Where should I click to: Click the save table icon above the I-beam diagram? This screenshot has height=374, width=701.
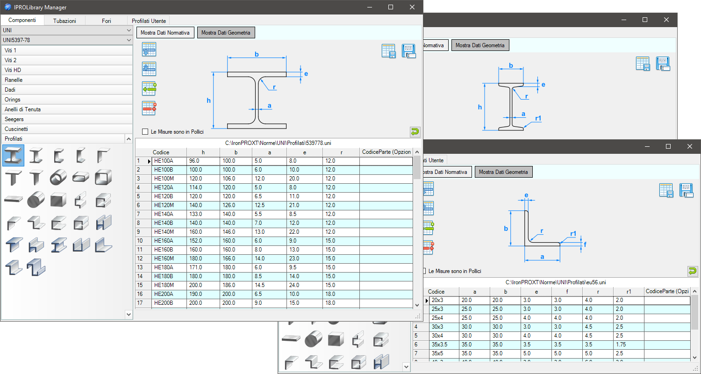[x=388, y=51]
